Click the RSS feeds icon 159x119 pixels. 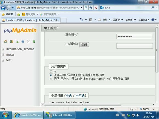click(x=90, y=20)
